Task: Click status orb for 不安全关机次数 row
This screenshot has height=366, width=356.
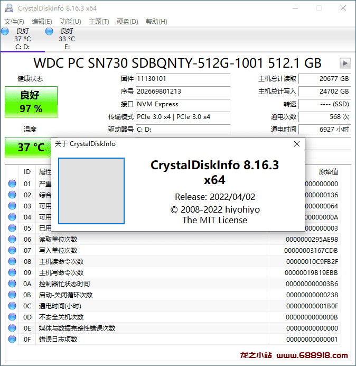Action: click(x=12, y=317)
